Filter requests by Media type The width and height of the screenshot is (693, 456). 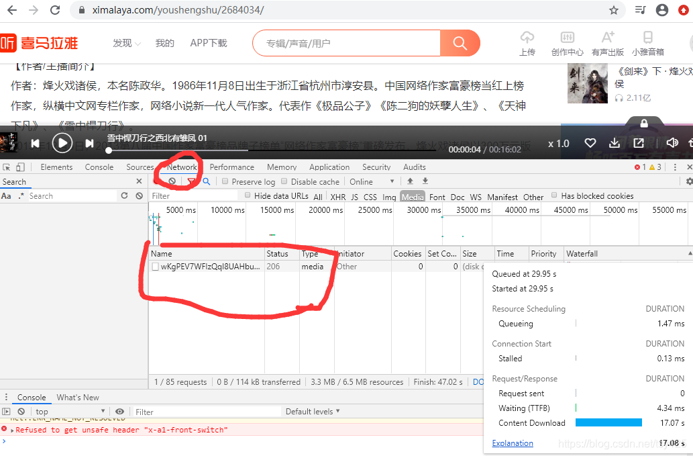[x=413, y=197]
